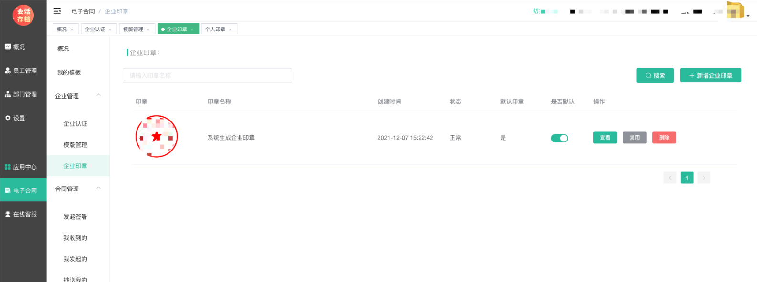This screenshot has width=757, height=282.
Task: Click the red enterprise seal thumbnail
Action: pyautogui.click(x=157, y=137)
